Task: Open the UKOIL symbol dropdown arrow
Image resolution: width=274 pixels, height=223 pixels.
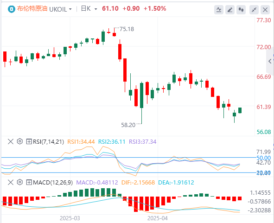Action: 70,9
